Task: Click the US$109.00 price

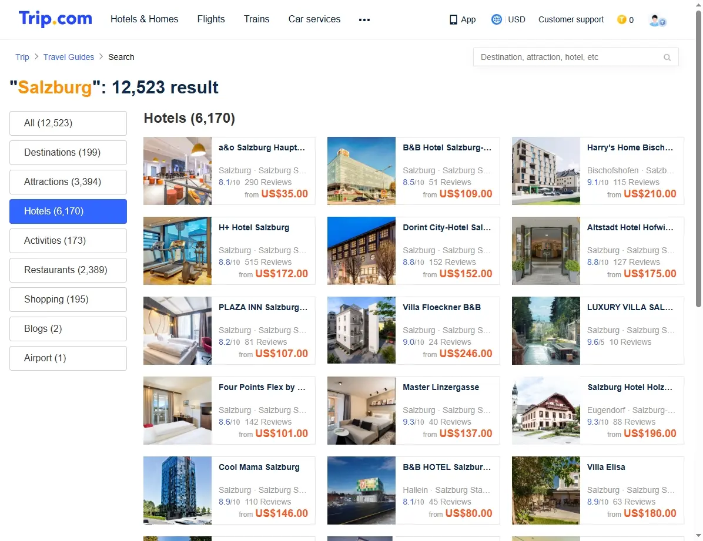Action: pyautogui.click(x=466, y=194)
